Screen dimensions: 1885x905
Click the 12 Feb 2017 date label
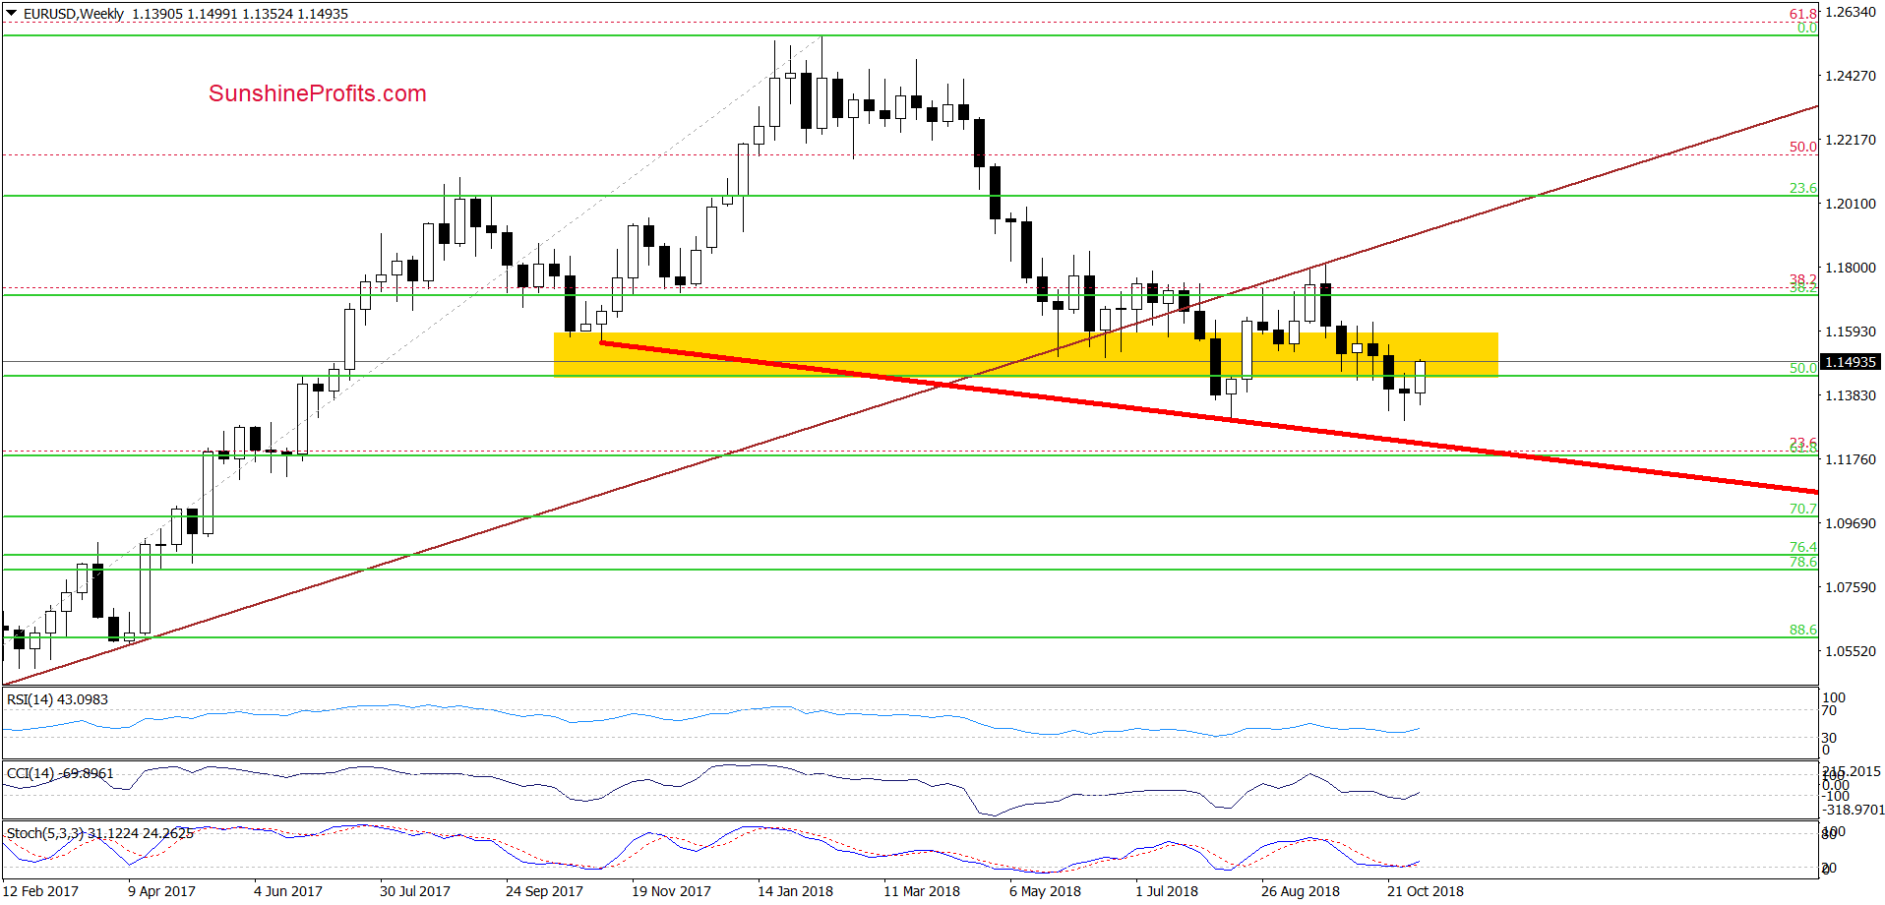[x=41, y=891]
